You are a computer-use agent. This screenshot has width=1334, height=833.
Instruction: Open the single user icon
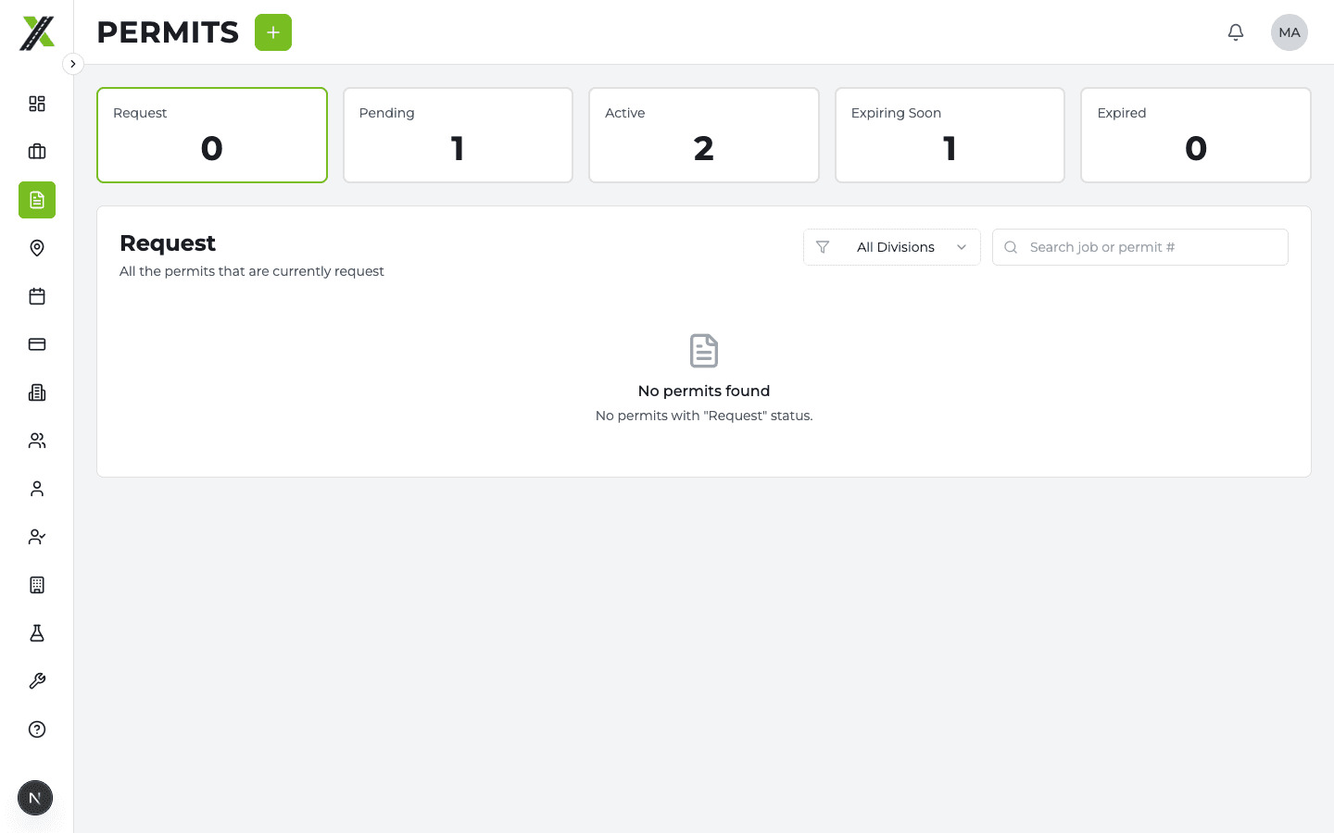pyautogui.click(x=37, y=489)
